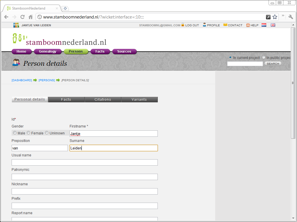The height and width of the screenshot is (222, 297).
Task: Open the wrench settings menu
Action: click(291, 17)
